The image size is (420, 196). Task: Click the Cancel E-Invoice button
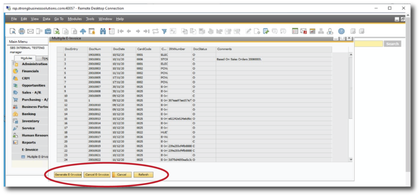tap(97, 175)
